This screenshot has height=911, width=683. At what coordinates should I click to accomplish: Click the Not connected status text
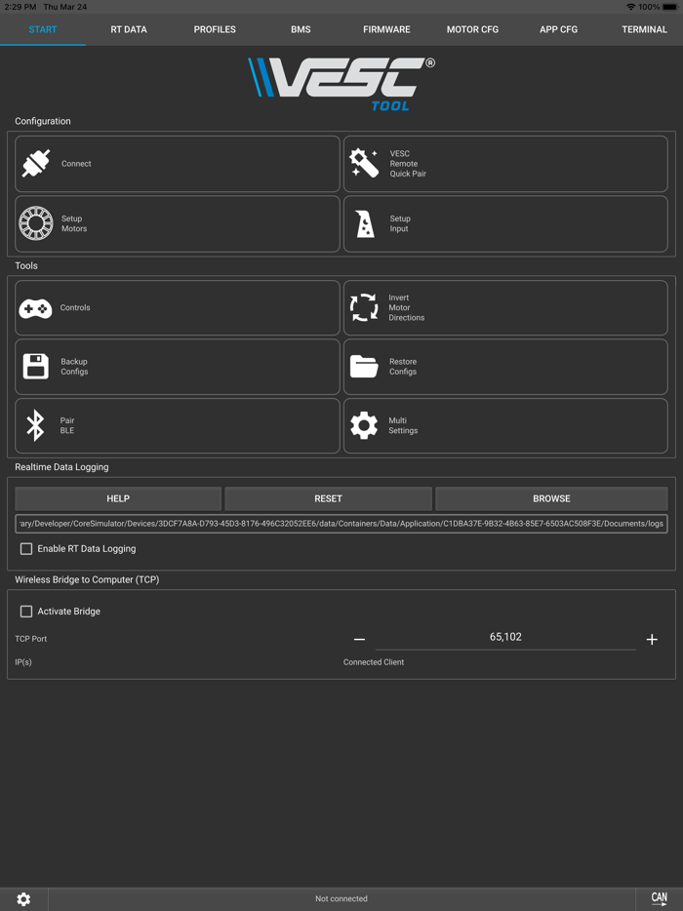[341, 898]
